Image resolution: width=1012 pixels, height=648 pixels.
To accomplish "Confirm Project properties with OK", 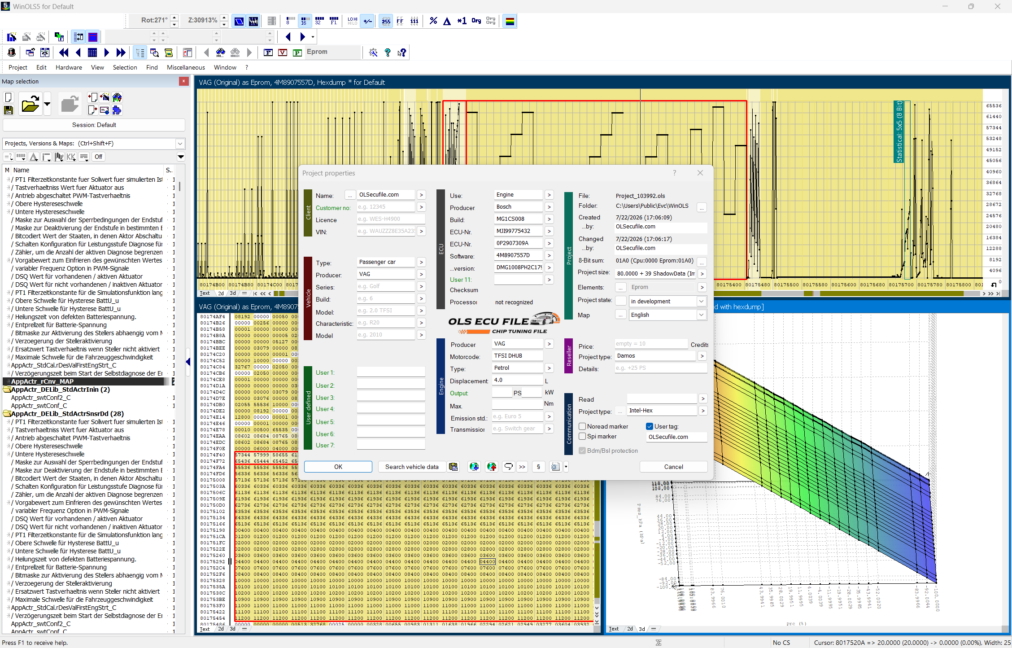I will point(338,467).
